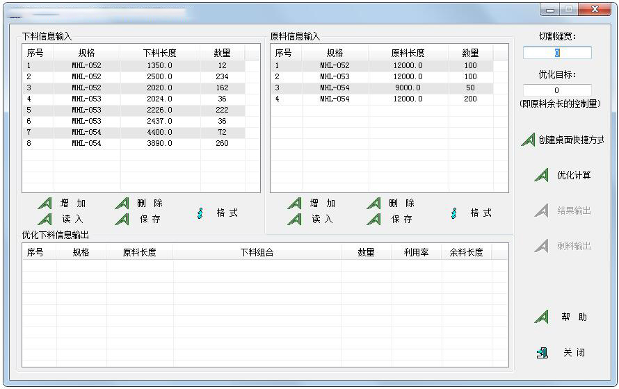Click the 优化计算 label text
Screen dimensions: 619x389
click(x=574, y=175)
